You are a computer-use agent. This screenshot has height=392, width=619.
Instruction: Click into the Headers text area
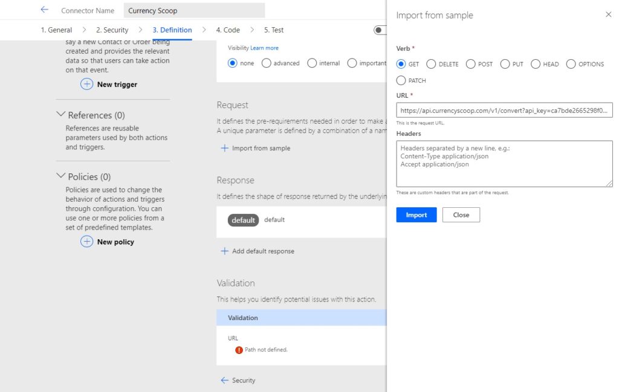point(504,164)
